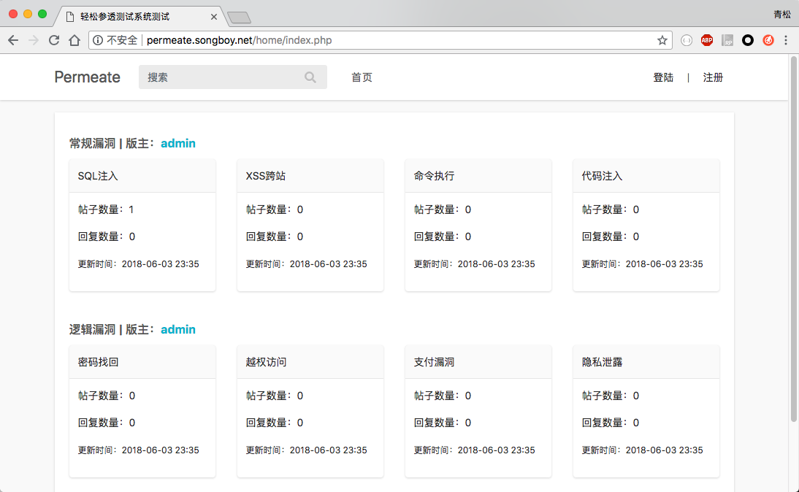Close the 轻松渗透测试系统测试 tab
The width and height of the screenshot is (799, 492).
pyautogui.click(x=214, y=17)
